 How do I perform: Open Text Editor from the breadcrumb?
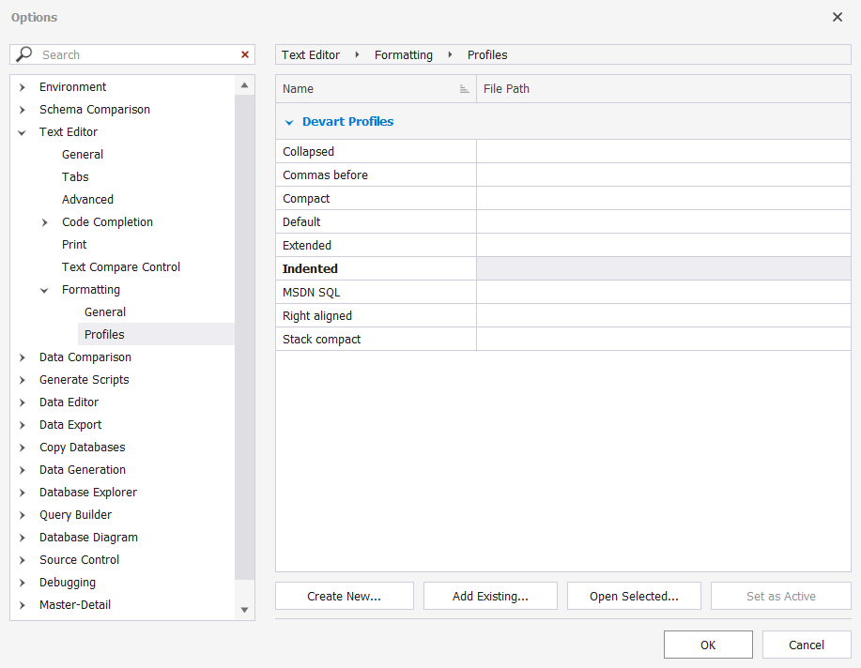pyautogui.click(x=310, y=54)
